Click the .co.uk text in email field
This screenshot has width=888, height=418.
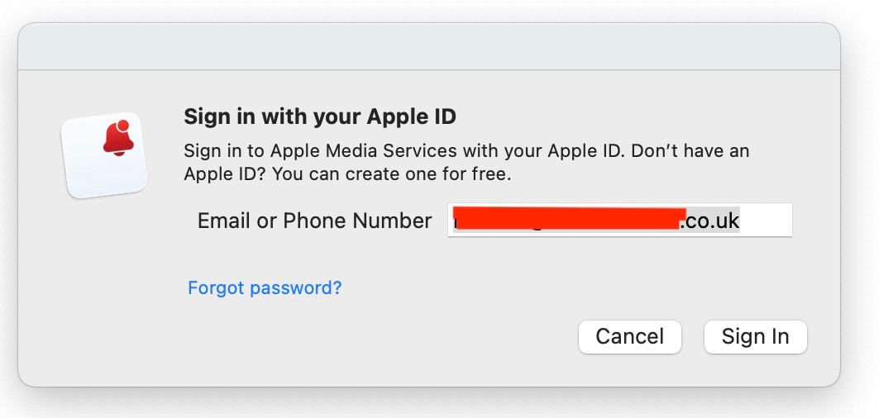pos(709,221)
